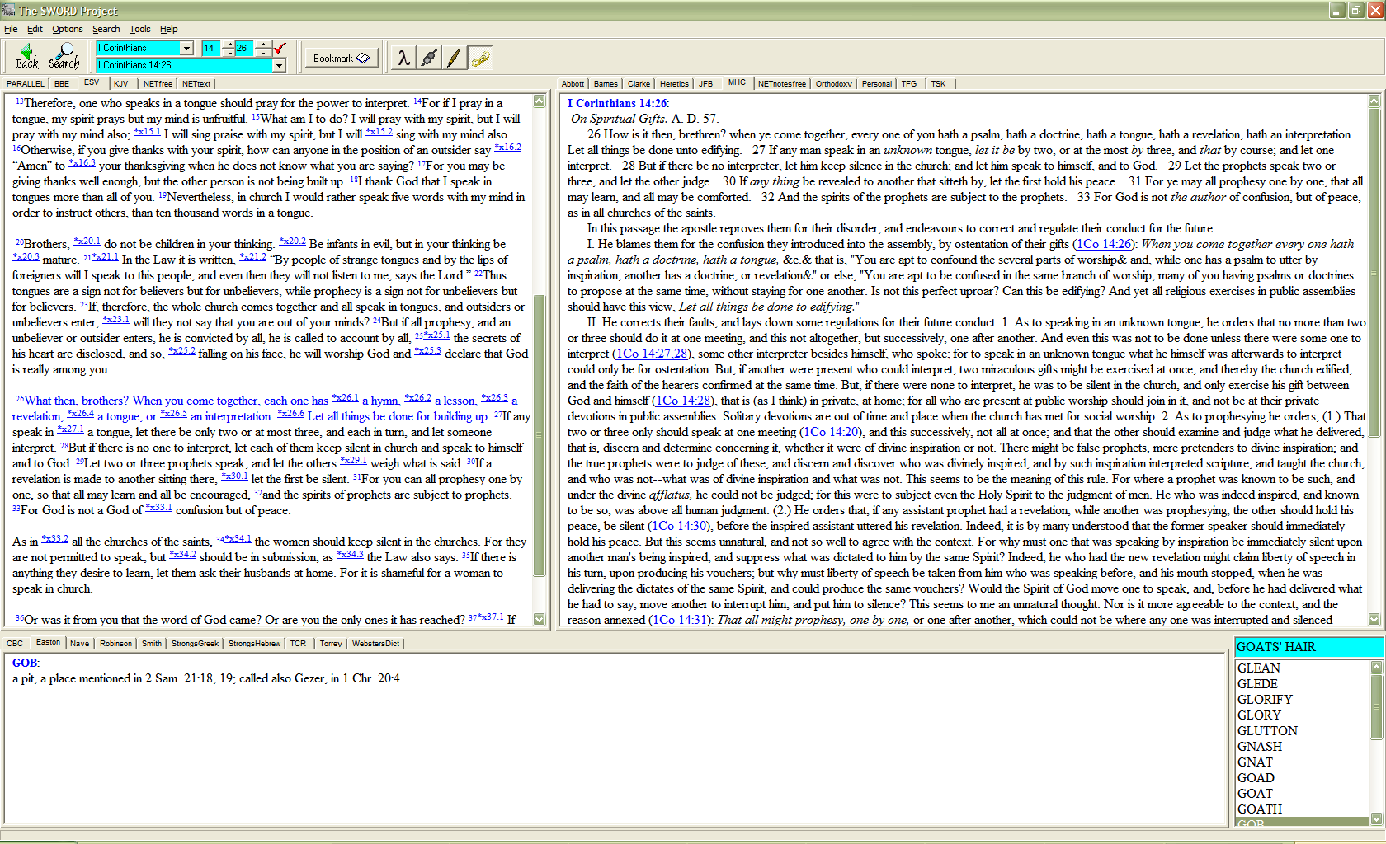This screenshot has width=1386, height=844.
Task: Open the Tools menu
Action: pos(139,29)
